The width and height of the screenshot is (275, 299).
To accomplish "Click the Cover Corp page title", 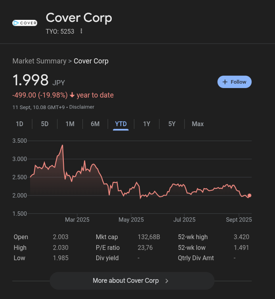I will pos(79,18).
